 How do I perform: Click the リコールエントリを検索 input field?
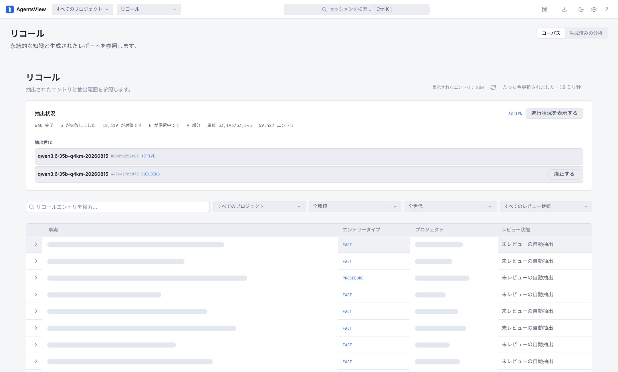pyautogui.click(x=118, y=207)
